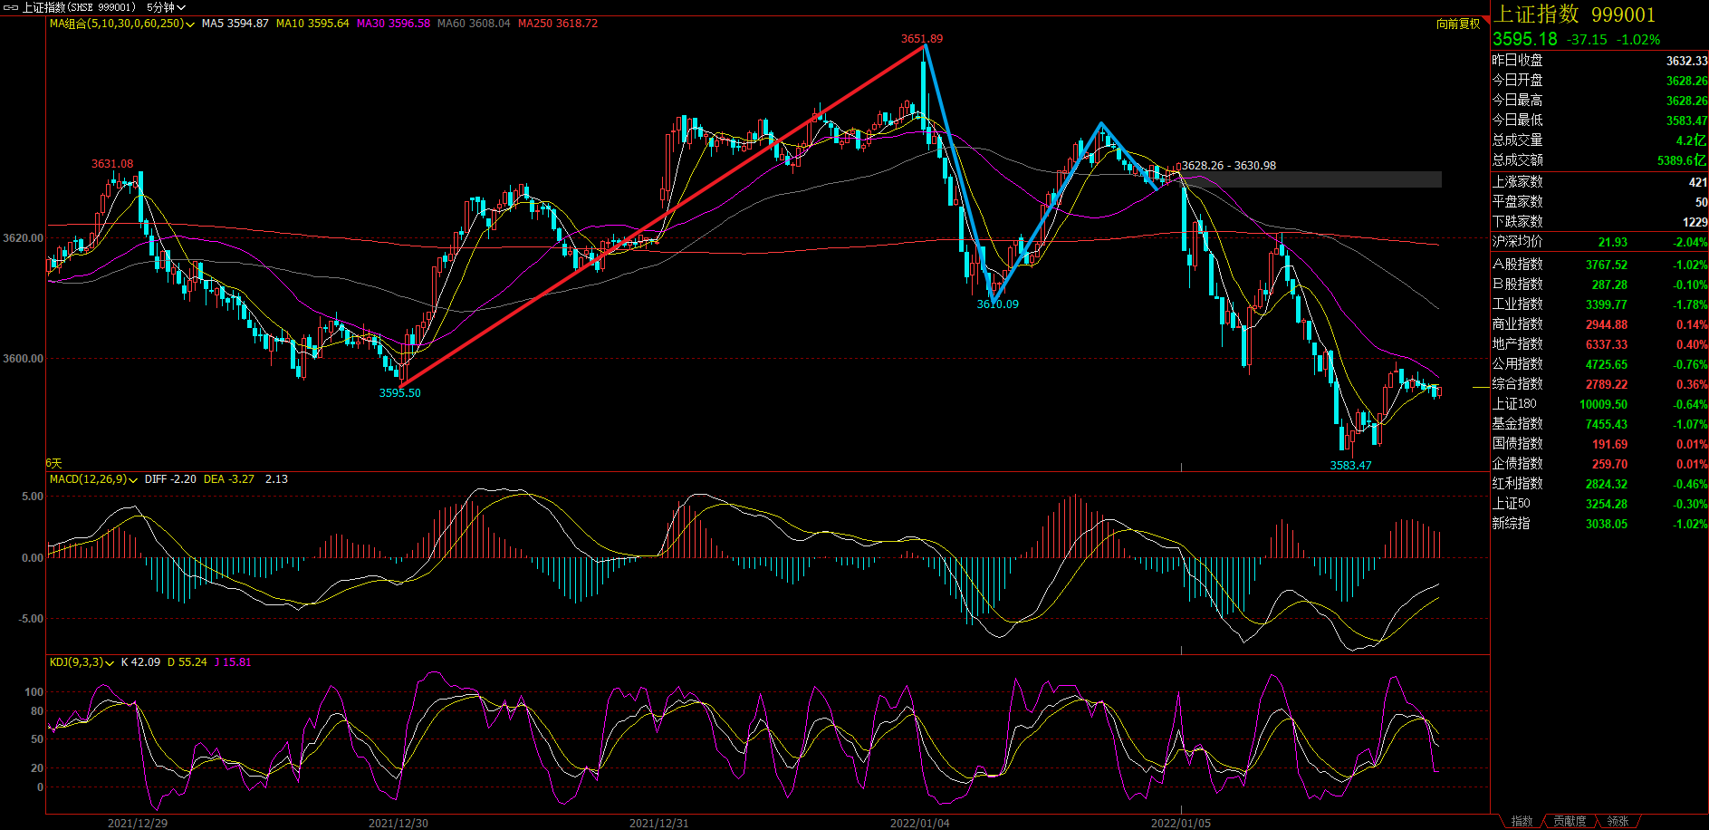Click the 2021/12/29 date on time axis
This screenshot has height=830, width=1709.
click(138, 823)
